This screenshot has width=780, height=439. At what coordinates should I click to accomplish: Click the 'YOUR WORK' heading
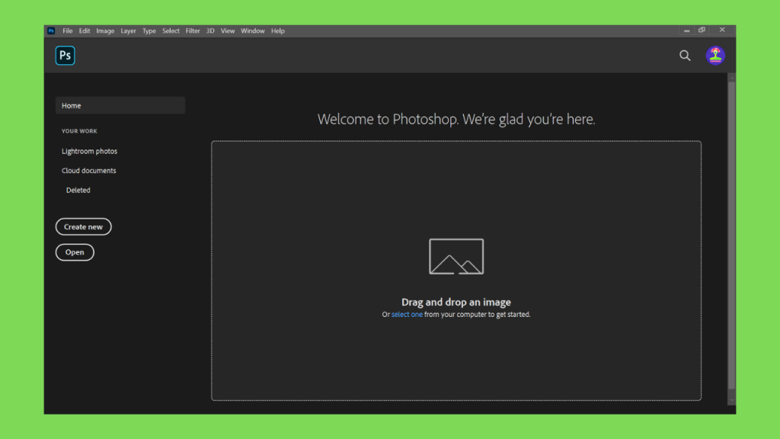pos(79,131)
